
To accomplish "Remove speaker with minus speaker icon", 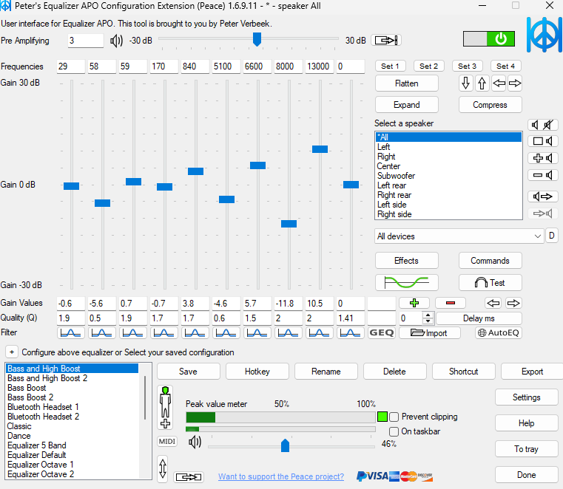I will point(542,175).
